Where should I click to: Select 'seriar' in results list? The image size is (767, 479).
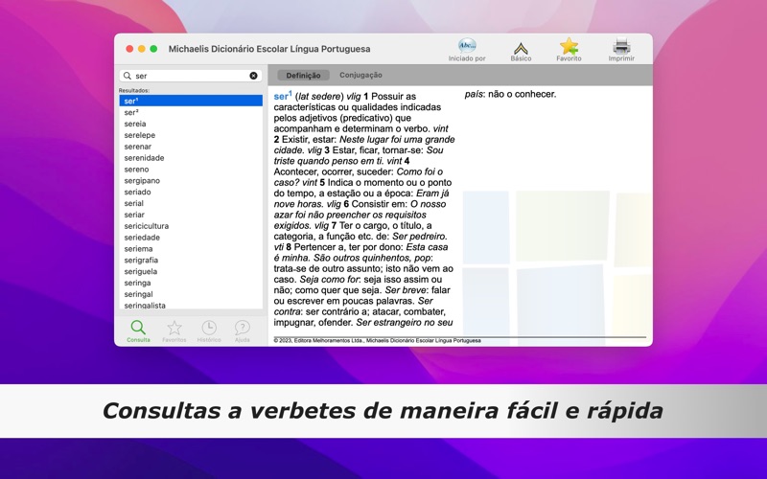click(x=191, y=215)
